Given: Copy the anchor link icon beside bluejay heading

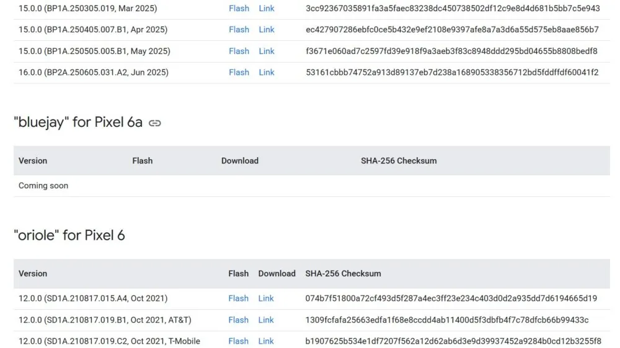Looking at the screenshot, I should (154, 123).
